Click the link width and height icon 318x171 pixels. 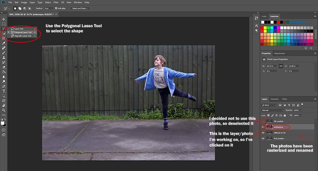[x=281, y=66]
